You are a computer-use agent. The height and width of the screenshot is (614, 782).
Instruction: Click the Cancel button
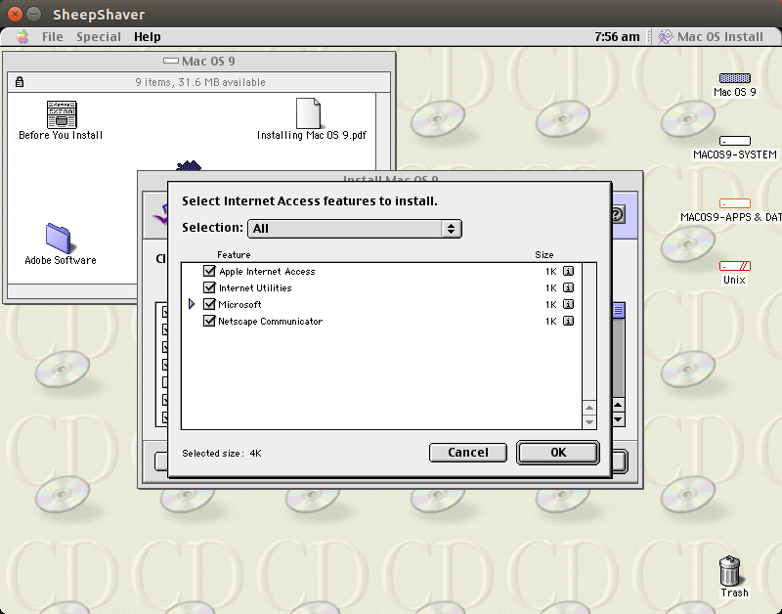468,453
